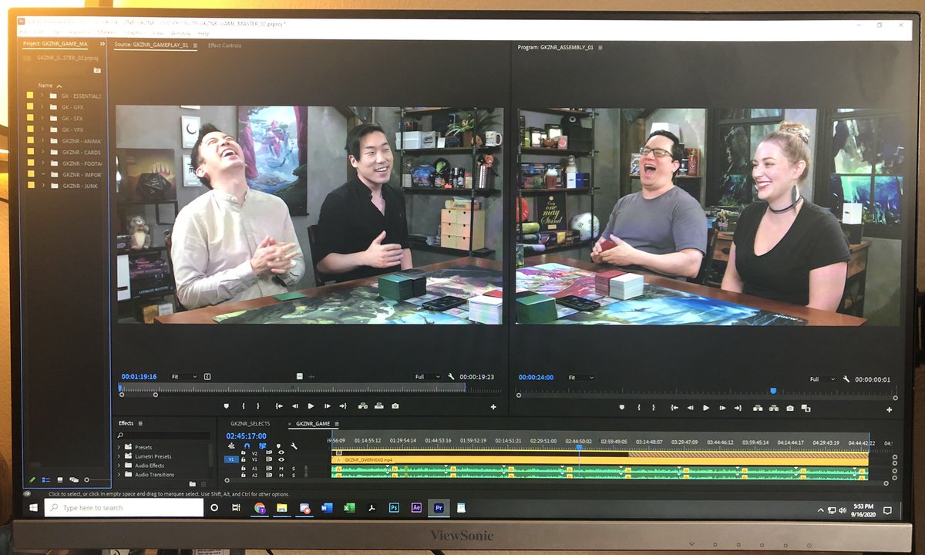Click Source timecode 00:01:19:16
This screenshot has width=925, height=555.
tap(139, 377)
